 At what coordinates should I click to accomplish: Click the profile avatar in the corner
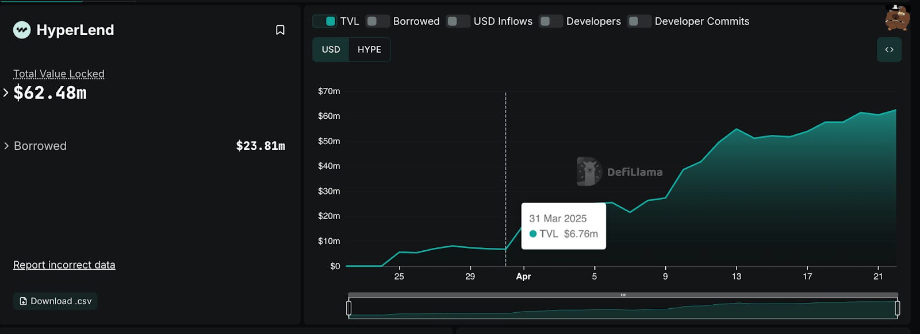click(897, 17)
